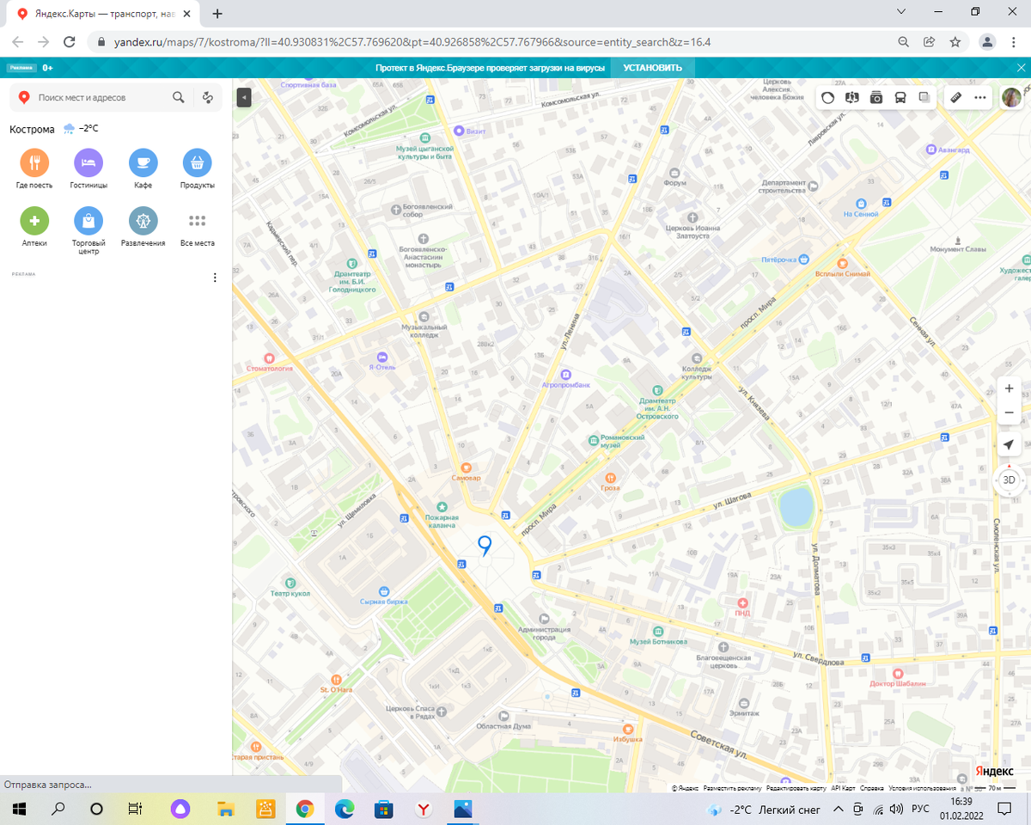1031x825 pixels.
Task: Open input language РУС switcher
Action: [920, 809]
